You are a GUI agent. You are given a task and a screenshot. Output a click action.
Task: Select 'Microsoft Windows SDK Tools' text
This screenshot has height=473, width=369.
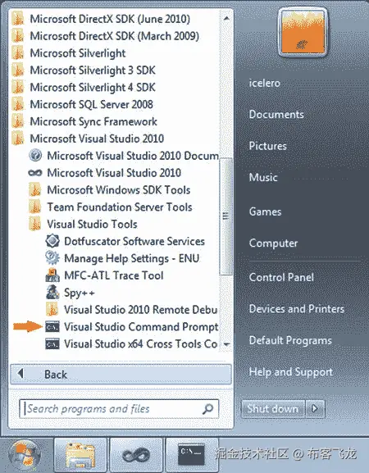pyautogui.click(x=119, y=190)
